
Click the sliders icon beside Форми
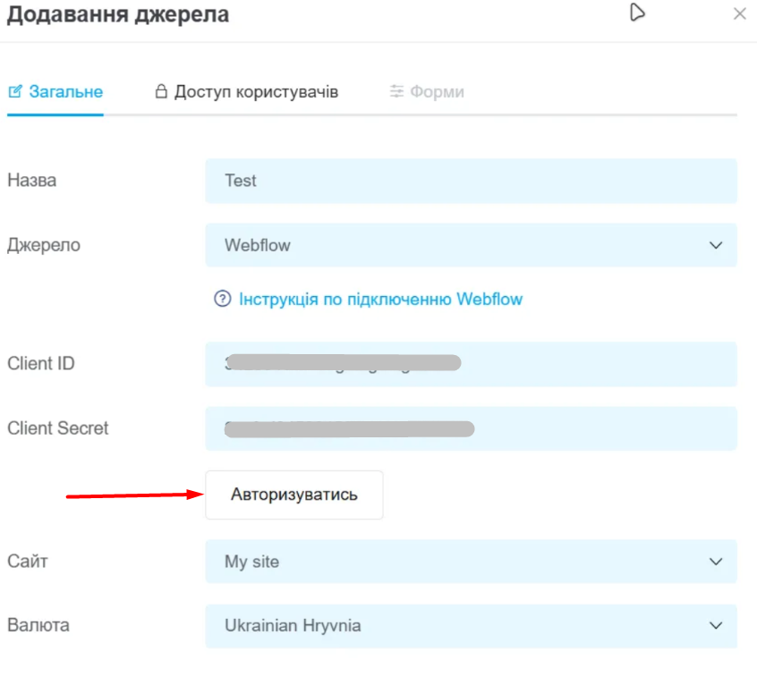pyautogui.click(x=397, y=91)
